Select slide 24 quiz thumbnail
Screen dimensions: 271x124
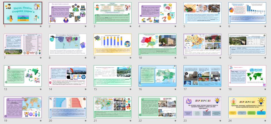(247, 108)
